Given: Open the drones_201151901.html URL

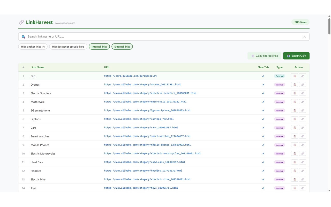Looking at the screenshot, I should [142, 84].
